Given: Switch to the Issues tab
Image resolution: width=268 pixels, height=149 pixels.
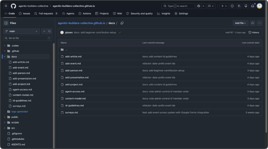Looking at the screenshot, I should click(25, 13).
